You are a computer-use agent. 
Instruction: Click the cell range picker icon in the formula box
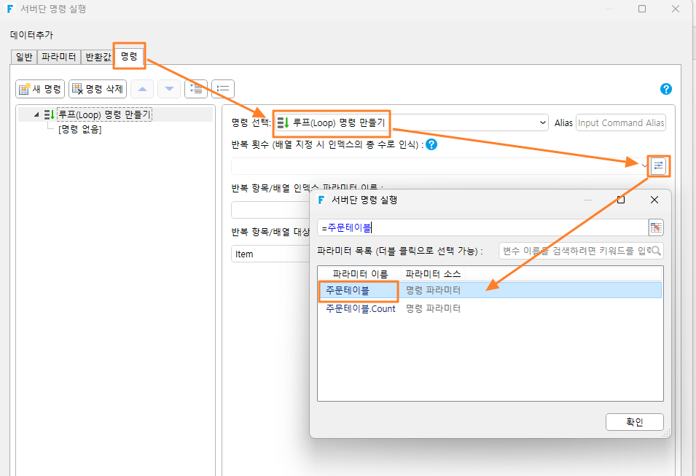(656, 227)
